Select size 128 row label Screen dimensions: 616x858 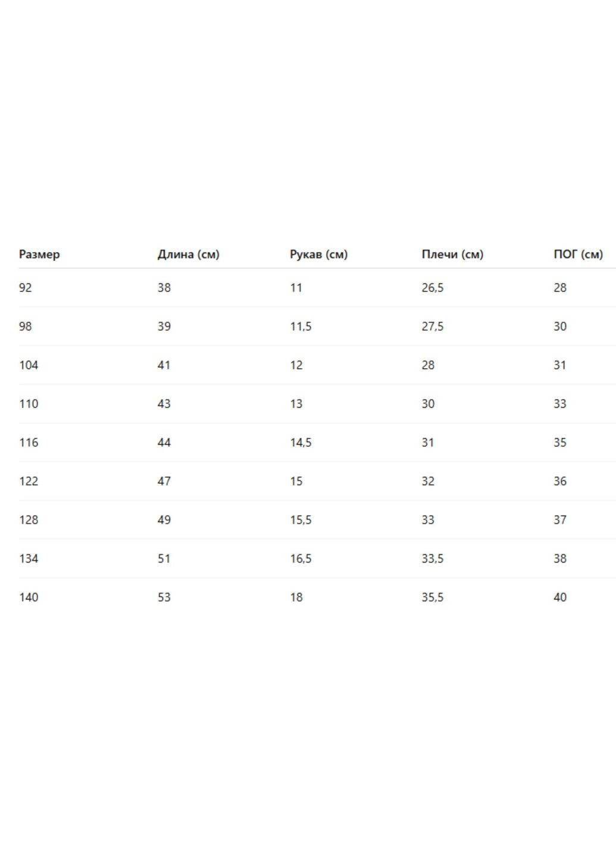(x=29, y=520)
